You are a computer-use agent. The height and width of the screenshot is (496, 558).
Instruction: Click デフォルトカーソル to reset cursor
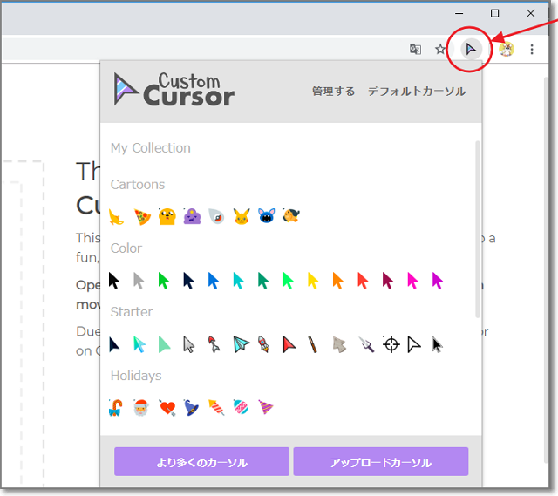[416, 92]
